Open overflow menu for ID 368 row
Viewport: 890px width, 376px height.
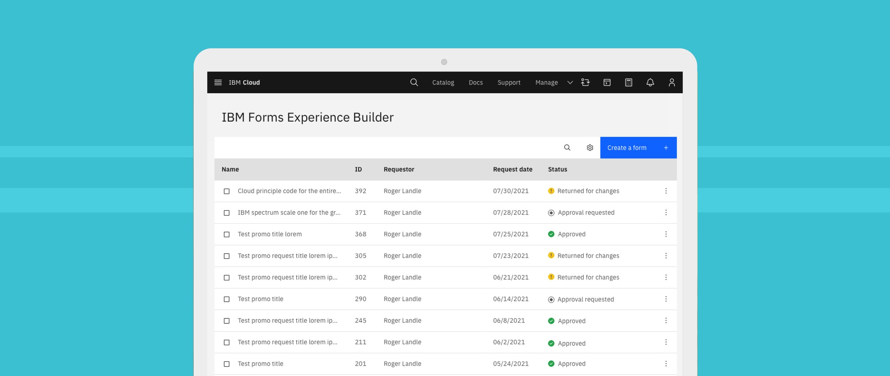[x=666, y=234]
